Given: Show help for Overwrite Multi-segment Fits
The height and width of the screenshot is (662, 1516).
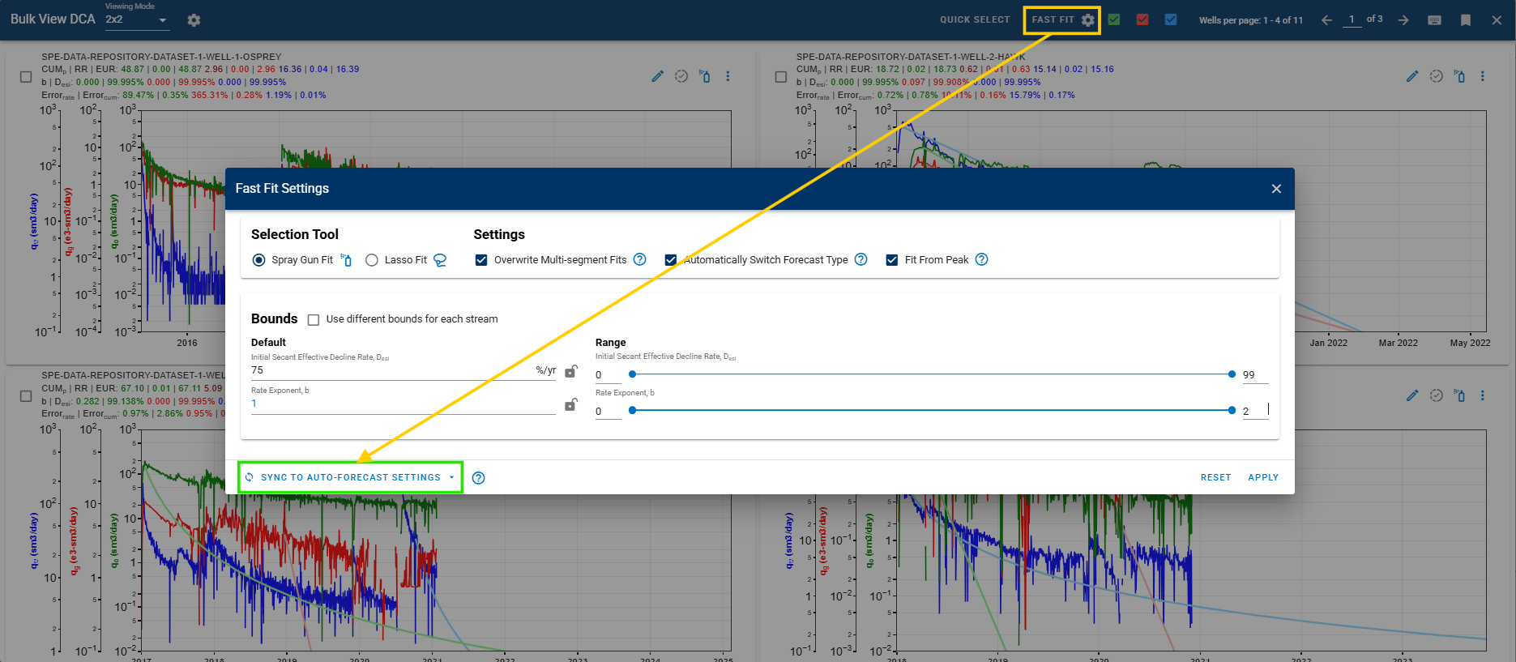Looking at the screenshot, I should click(639, 259).
